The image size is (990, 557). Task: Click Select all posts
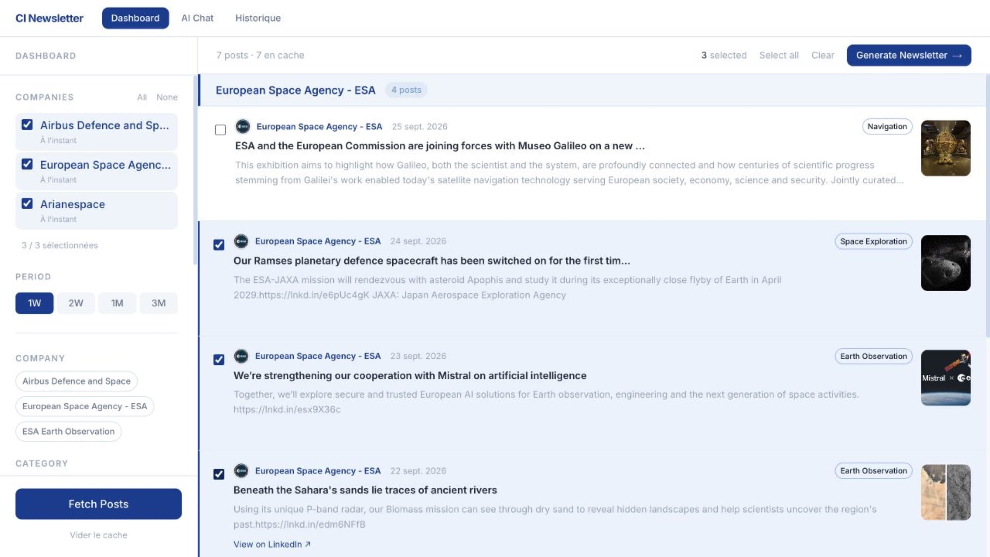[779, 55]
